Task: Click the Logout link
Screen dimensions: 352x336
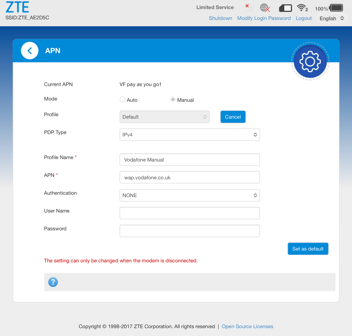Action: [304, 18]
